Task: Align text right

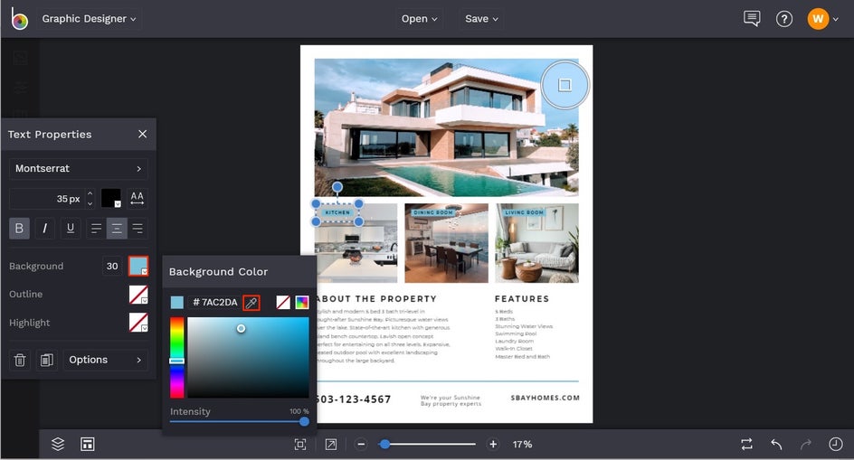Action: click(138, 228)
